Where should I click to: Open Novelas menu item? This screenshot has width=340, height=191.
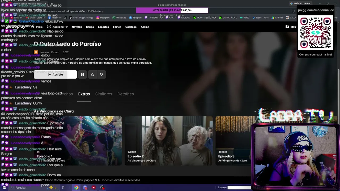coord(77,27)
